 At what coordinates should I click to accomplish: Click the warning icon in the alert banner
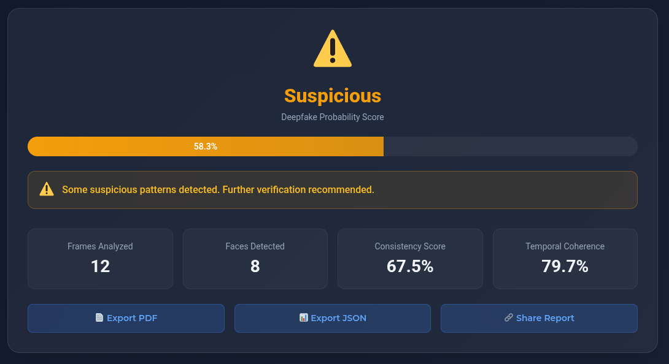coord(46,189)
